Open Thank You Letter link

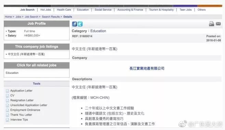click(21, 115)
